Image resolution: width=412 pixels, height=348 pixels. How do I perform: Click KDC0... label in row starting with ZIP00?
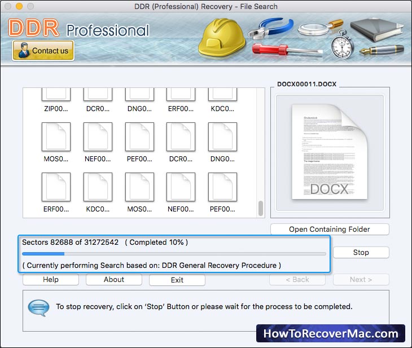point(222,109)
